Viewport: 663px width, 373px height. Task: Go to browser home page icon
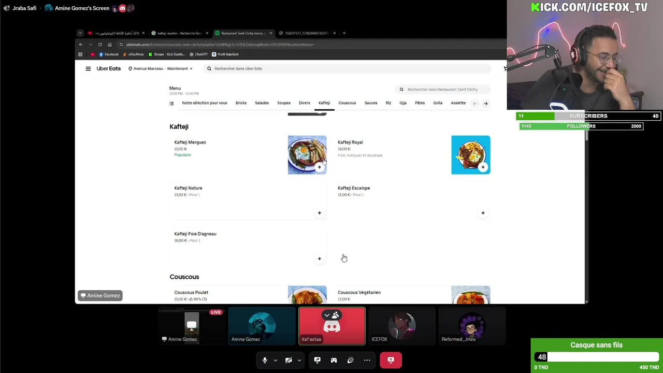pyautogui.click(x=110, y=45)
